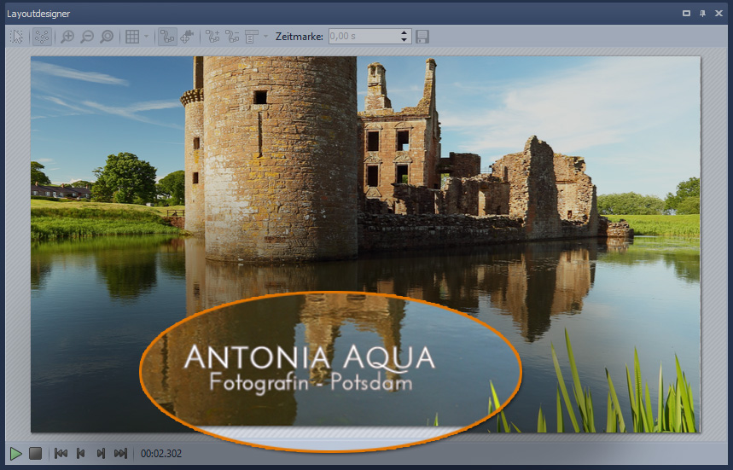Remove a motion path marker
The image size is (733, 470).
[232, 37]
